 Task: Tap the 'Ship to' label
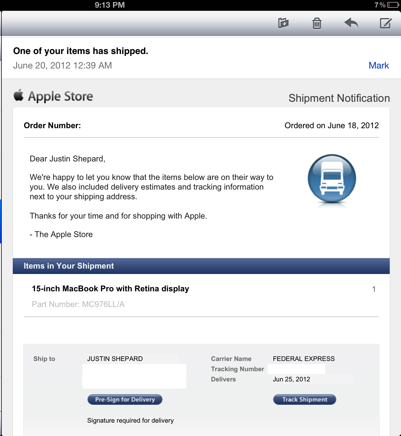[x=44, y=359]
